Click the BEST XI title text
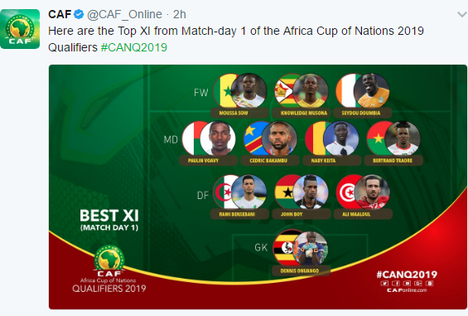Screen dimensions: 468x316 109,216
